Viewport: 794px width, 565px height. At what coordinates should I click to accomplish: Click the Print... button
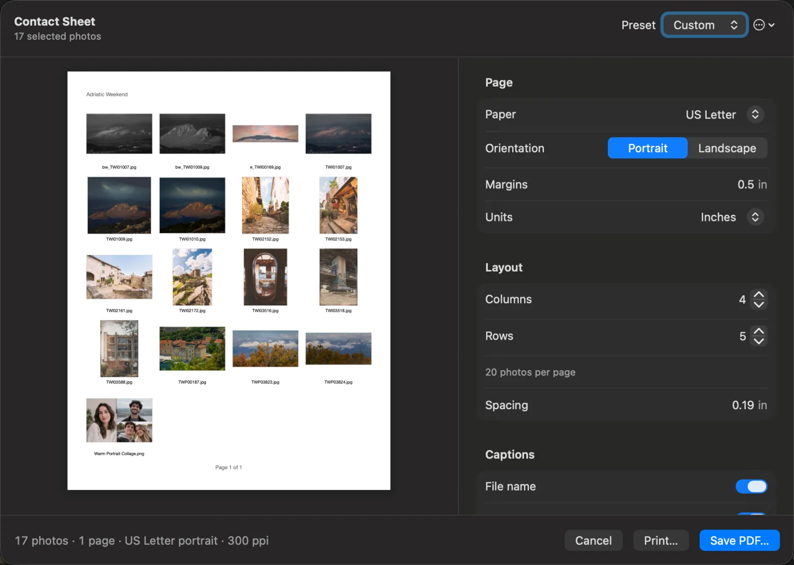pos(661,541)
